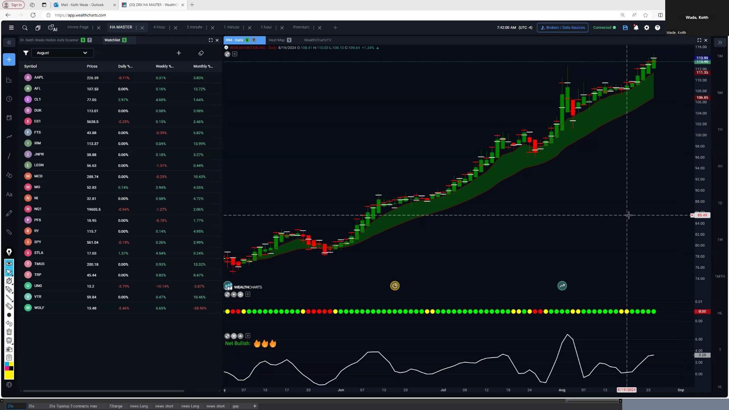This screenshot has height=410, width=729.
Task: Switch to the 4 Hour workspace tab
Action: pos(159,27)
